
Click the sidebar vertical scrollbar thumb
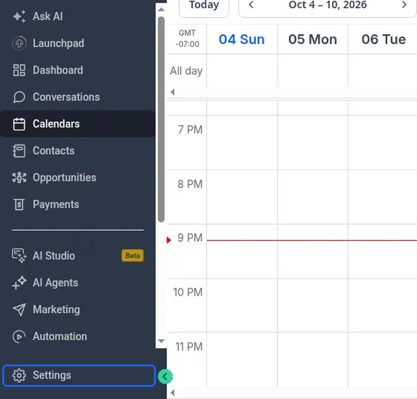click(161, 119)
